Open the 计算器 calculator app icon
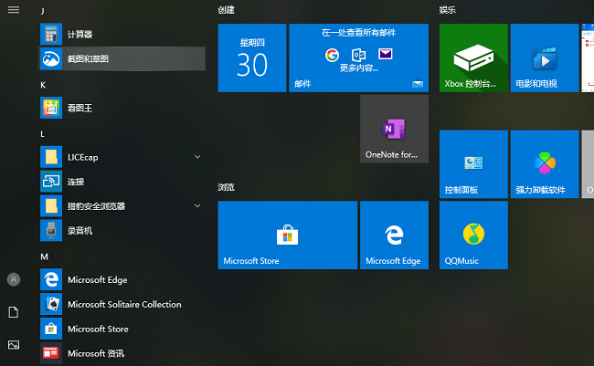Viewport: 594px width, 366px height. pos(51,34)
